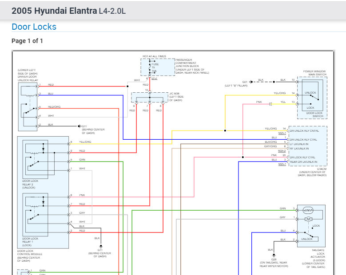Select the YEL/ORG label at control module pin 8

pyautogui.click(x=85, y=142)
